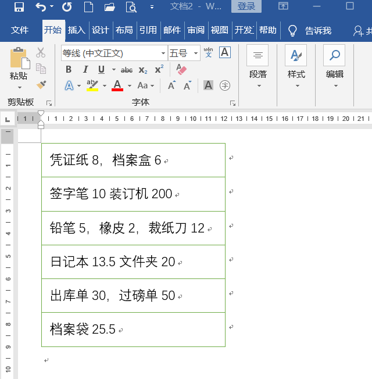372x379 pixels.
Task: Click the enclosed character 字 icon
Action: click(225, 85)
